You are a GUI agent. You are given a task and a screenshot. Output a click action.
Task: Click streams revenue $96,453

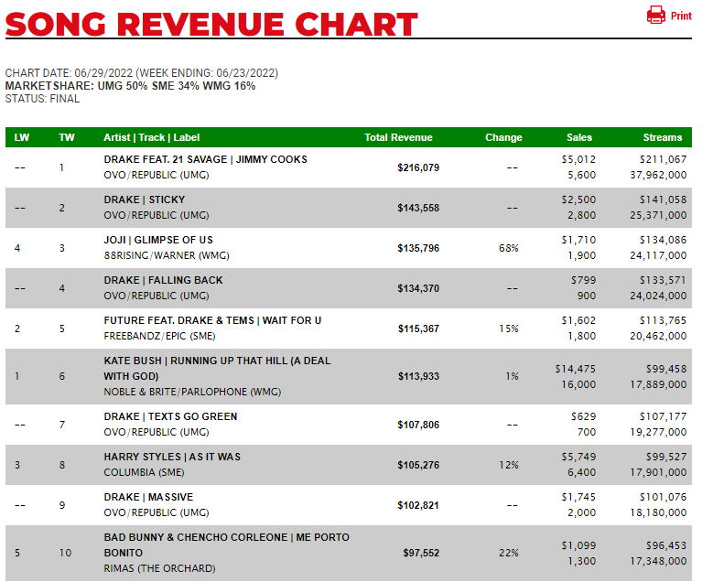(x=665, y=545)
